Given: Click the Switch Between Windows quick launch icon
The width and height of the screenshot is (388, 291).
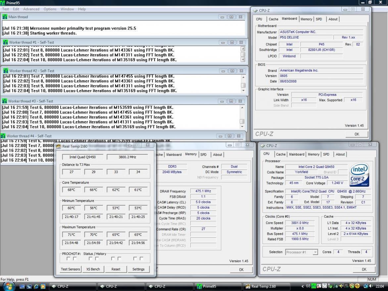Looking at the screenshot, I should [29, 287].
